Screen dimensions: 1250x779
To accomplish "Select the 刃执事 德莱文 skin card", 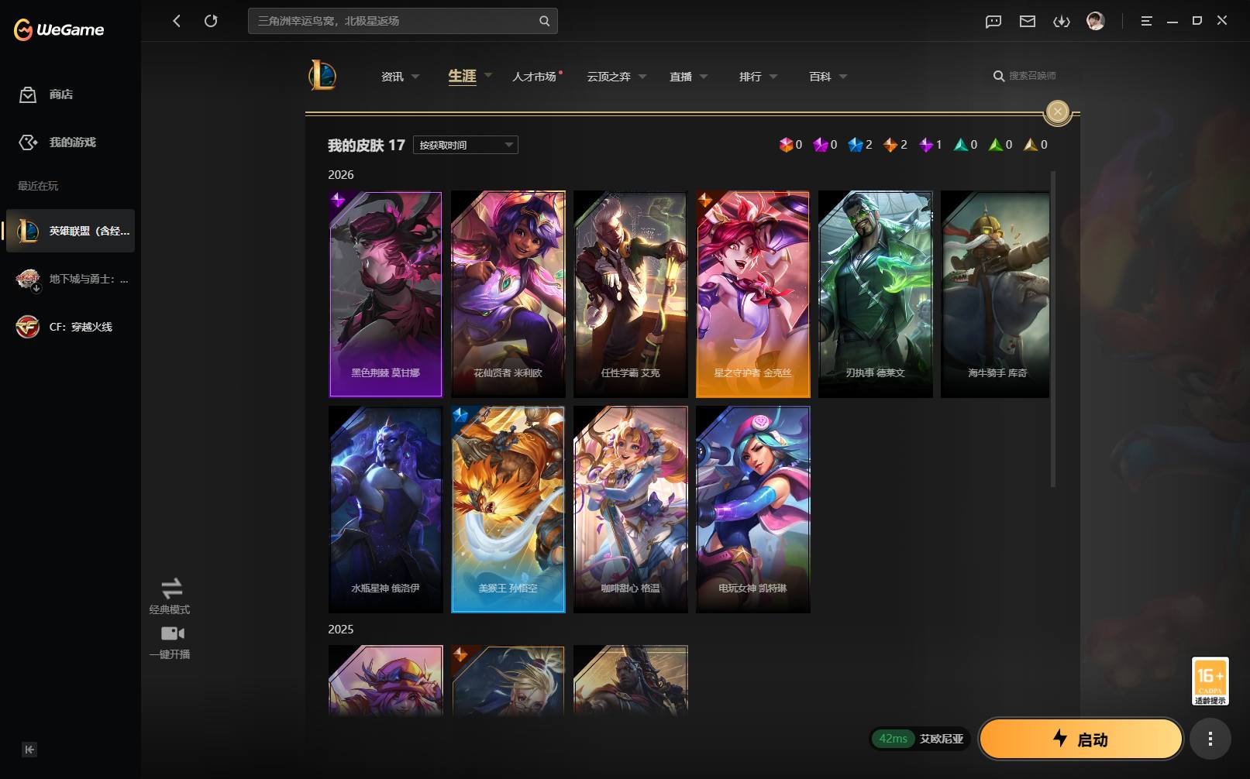I will [875, 294].
